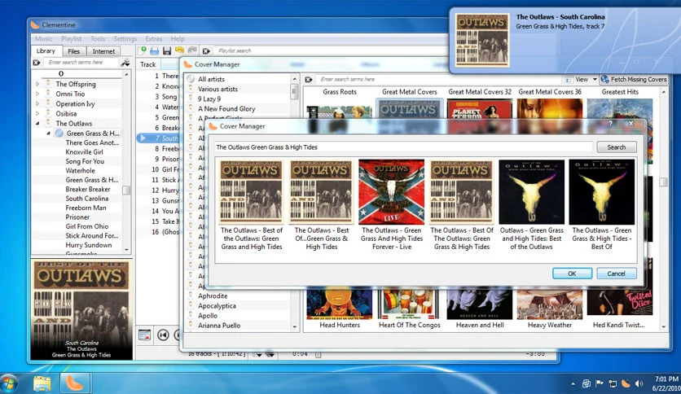Image resolution: width=681 pixels, height=394 pixels.
Task: Click the Save playlist floppy icon
Action: pyautogui.click(x=167, y=50)
